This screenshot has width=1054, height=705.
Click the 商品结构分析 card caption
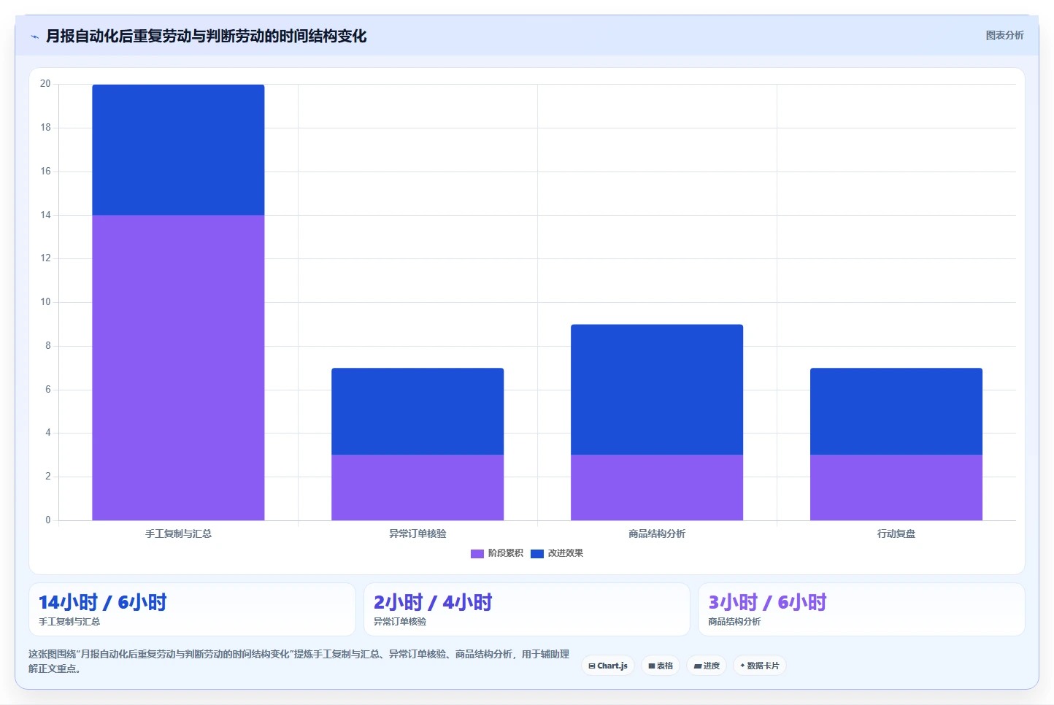(734, 622)
